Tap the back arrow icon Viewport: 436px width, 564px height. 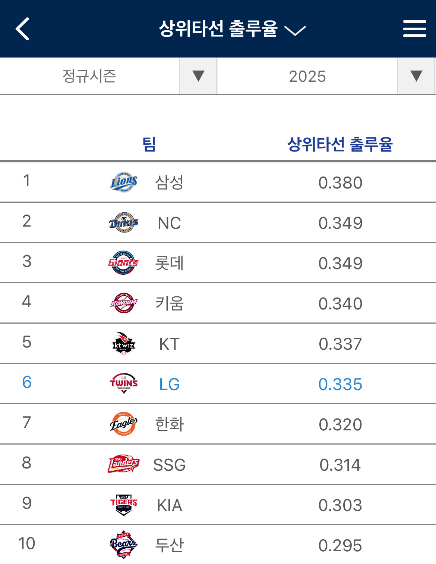pyautogui.click(x=22, y=29)
